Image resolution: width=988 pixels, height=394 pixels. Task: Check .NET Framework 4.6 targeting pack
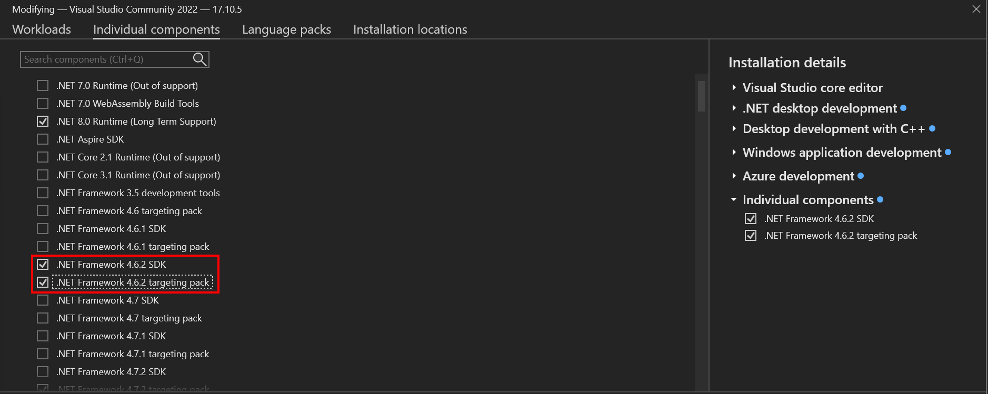point(43,210)
